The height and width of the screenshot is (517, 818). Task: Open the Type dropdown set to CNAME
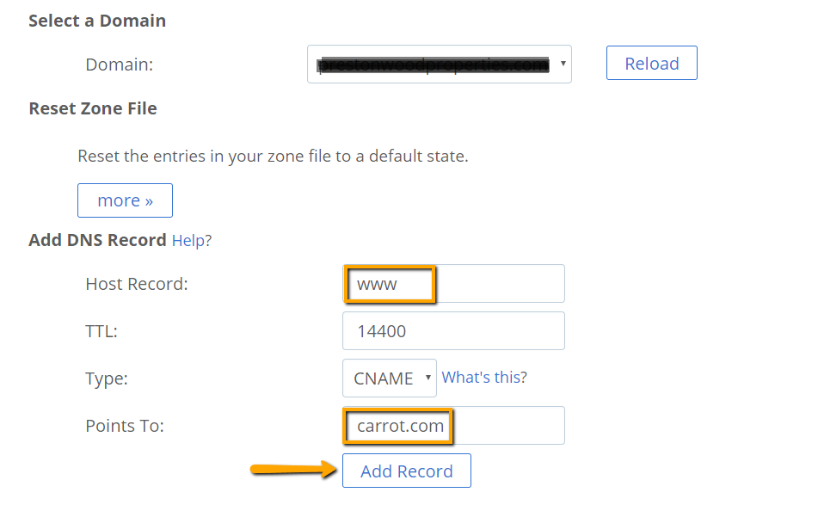389,378
